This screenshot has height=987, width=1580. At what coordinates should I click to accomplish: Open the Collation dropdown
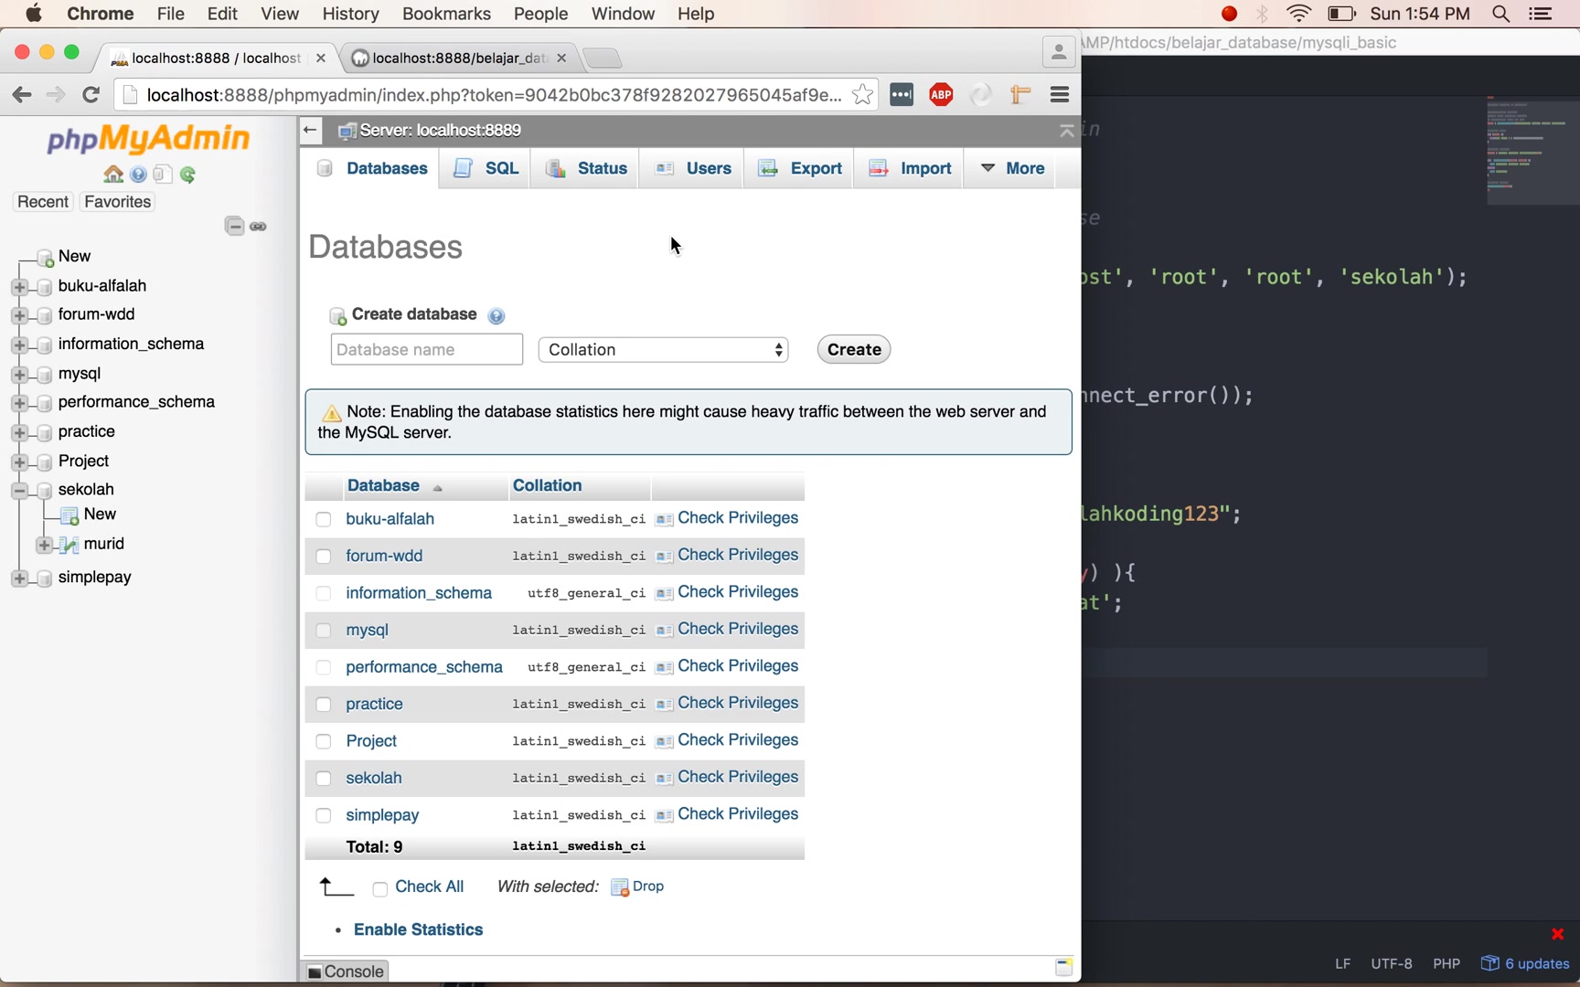[664, 350]
